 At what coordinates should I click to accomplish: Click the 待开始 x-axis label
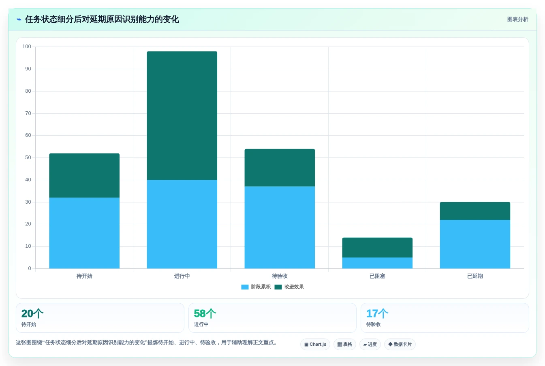84,276
